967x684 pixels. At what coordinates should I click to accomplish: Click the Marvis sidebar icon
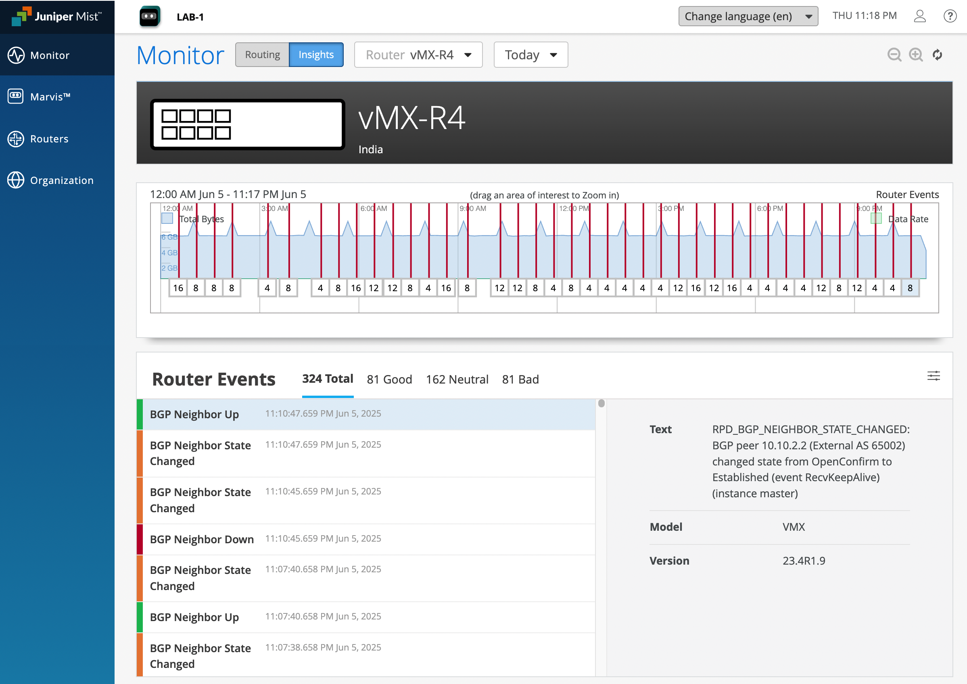coord(16,96)
